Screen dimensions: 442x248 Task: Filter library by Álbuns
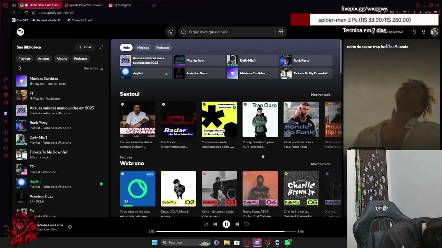[x=62, y=59]
